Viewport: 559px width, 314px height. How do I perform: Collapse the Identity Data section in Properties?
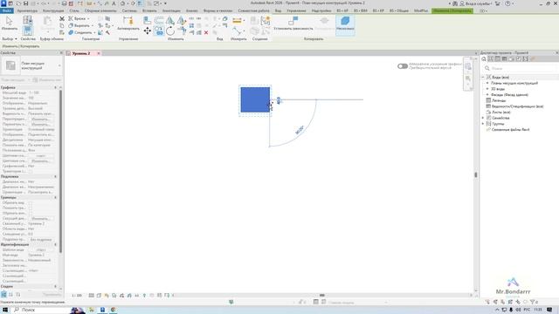55,244
